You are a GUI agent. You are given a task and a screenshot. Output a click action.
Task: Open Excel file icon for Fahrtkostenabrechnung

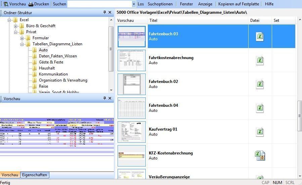pyautogui.click(x=260, y=60)
